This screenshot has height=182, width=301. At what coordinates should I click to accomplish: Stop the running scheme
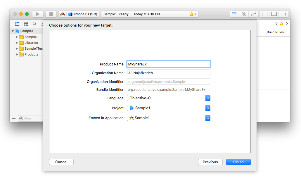51,14
